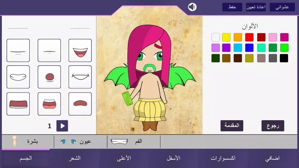Select the wide rectangular red mouth
Screen dimensions: 299x168
click(18, 104)
